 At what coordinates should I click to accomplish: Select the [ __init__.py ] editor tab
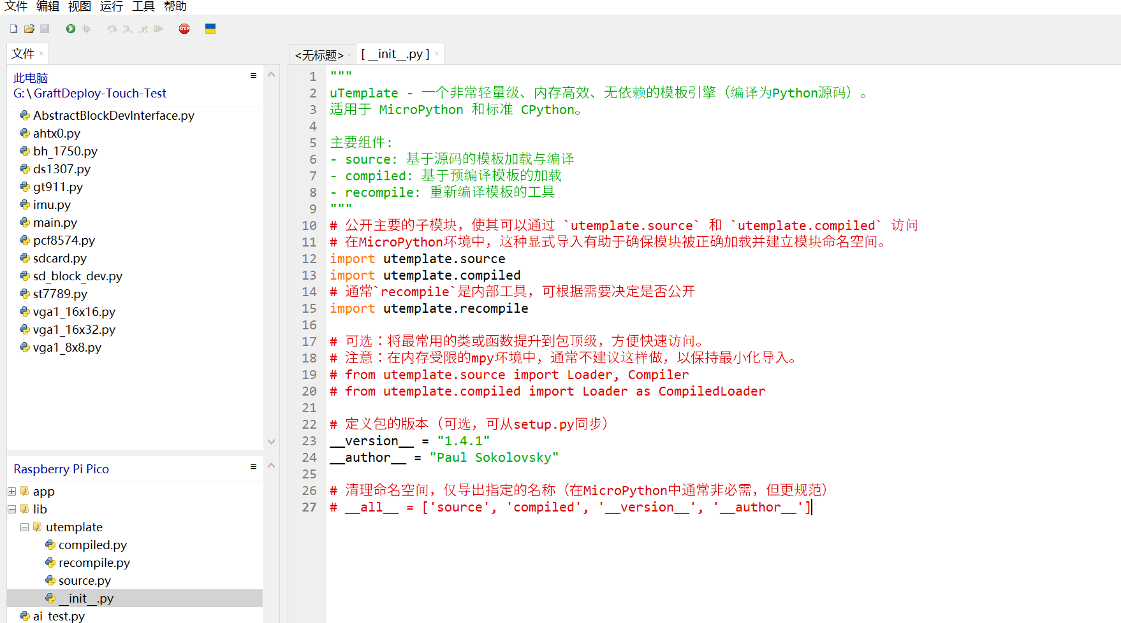pos(395,54)
